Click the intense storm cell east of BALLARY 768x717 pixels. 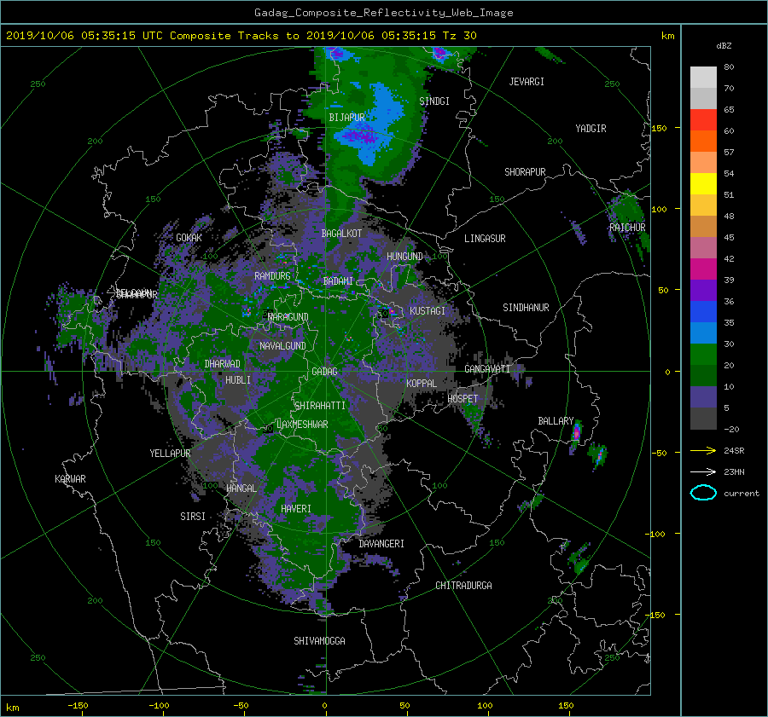[x=577, y=433]
